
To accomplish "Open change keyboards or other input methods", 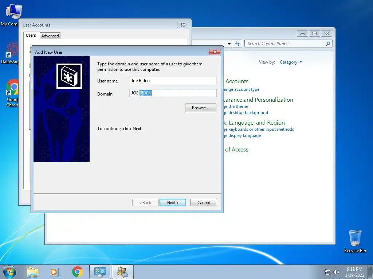I will coord(259,129).
